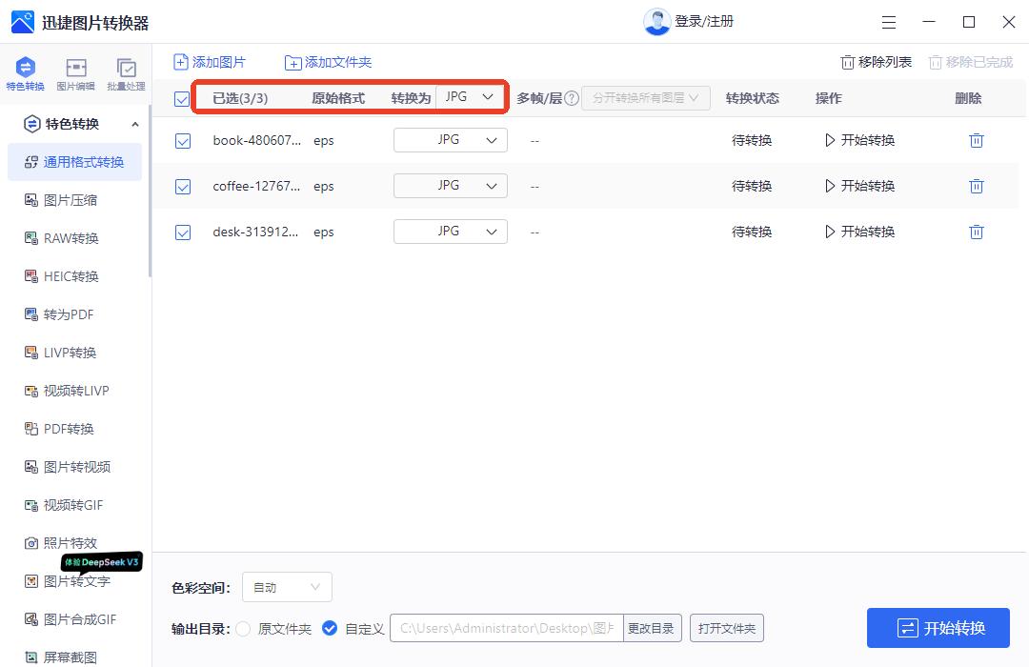This screenshot has width=1029, height=667.
Task: Uncheck the coffee-12767 file row
Action: pos(182,186)
